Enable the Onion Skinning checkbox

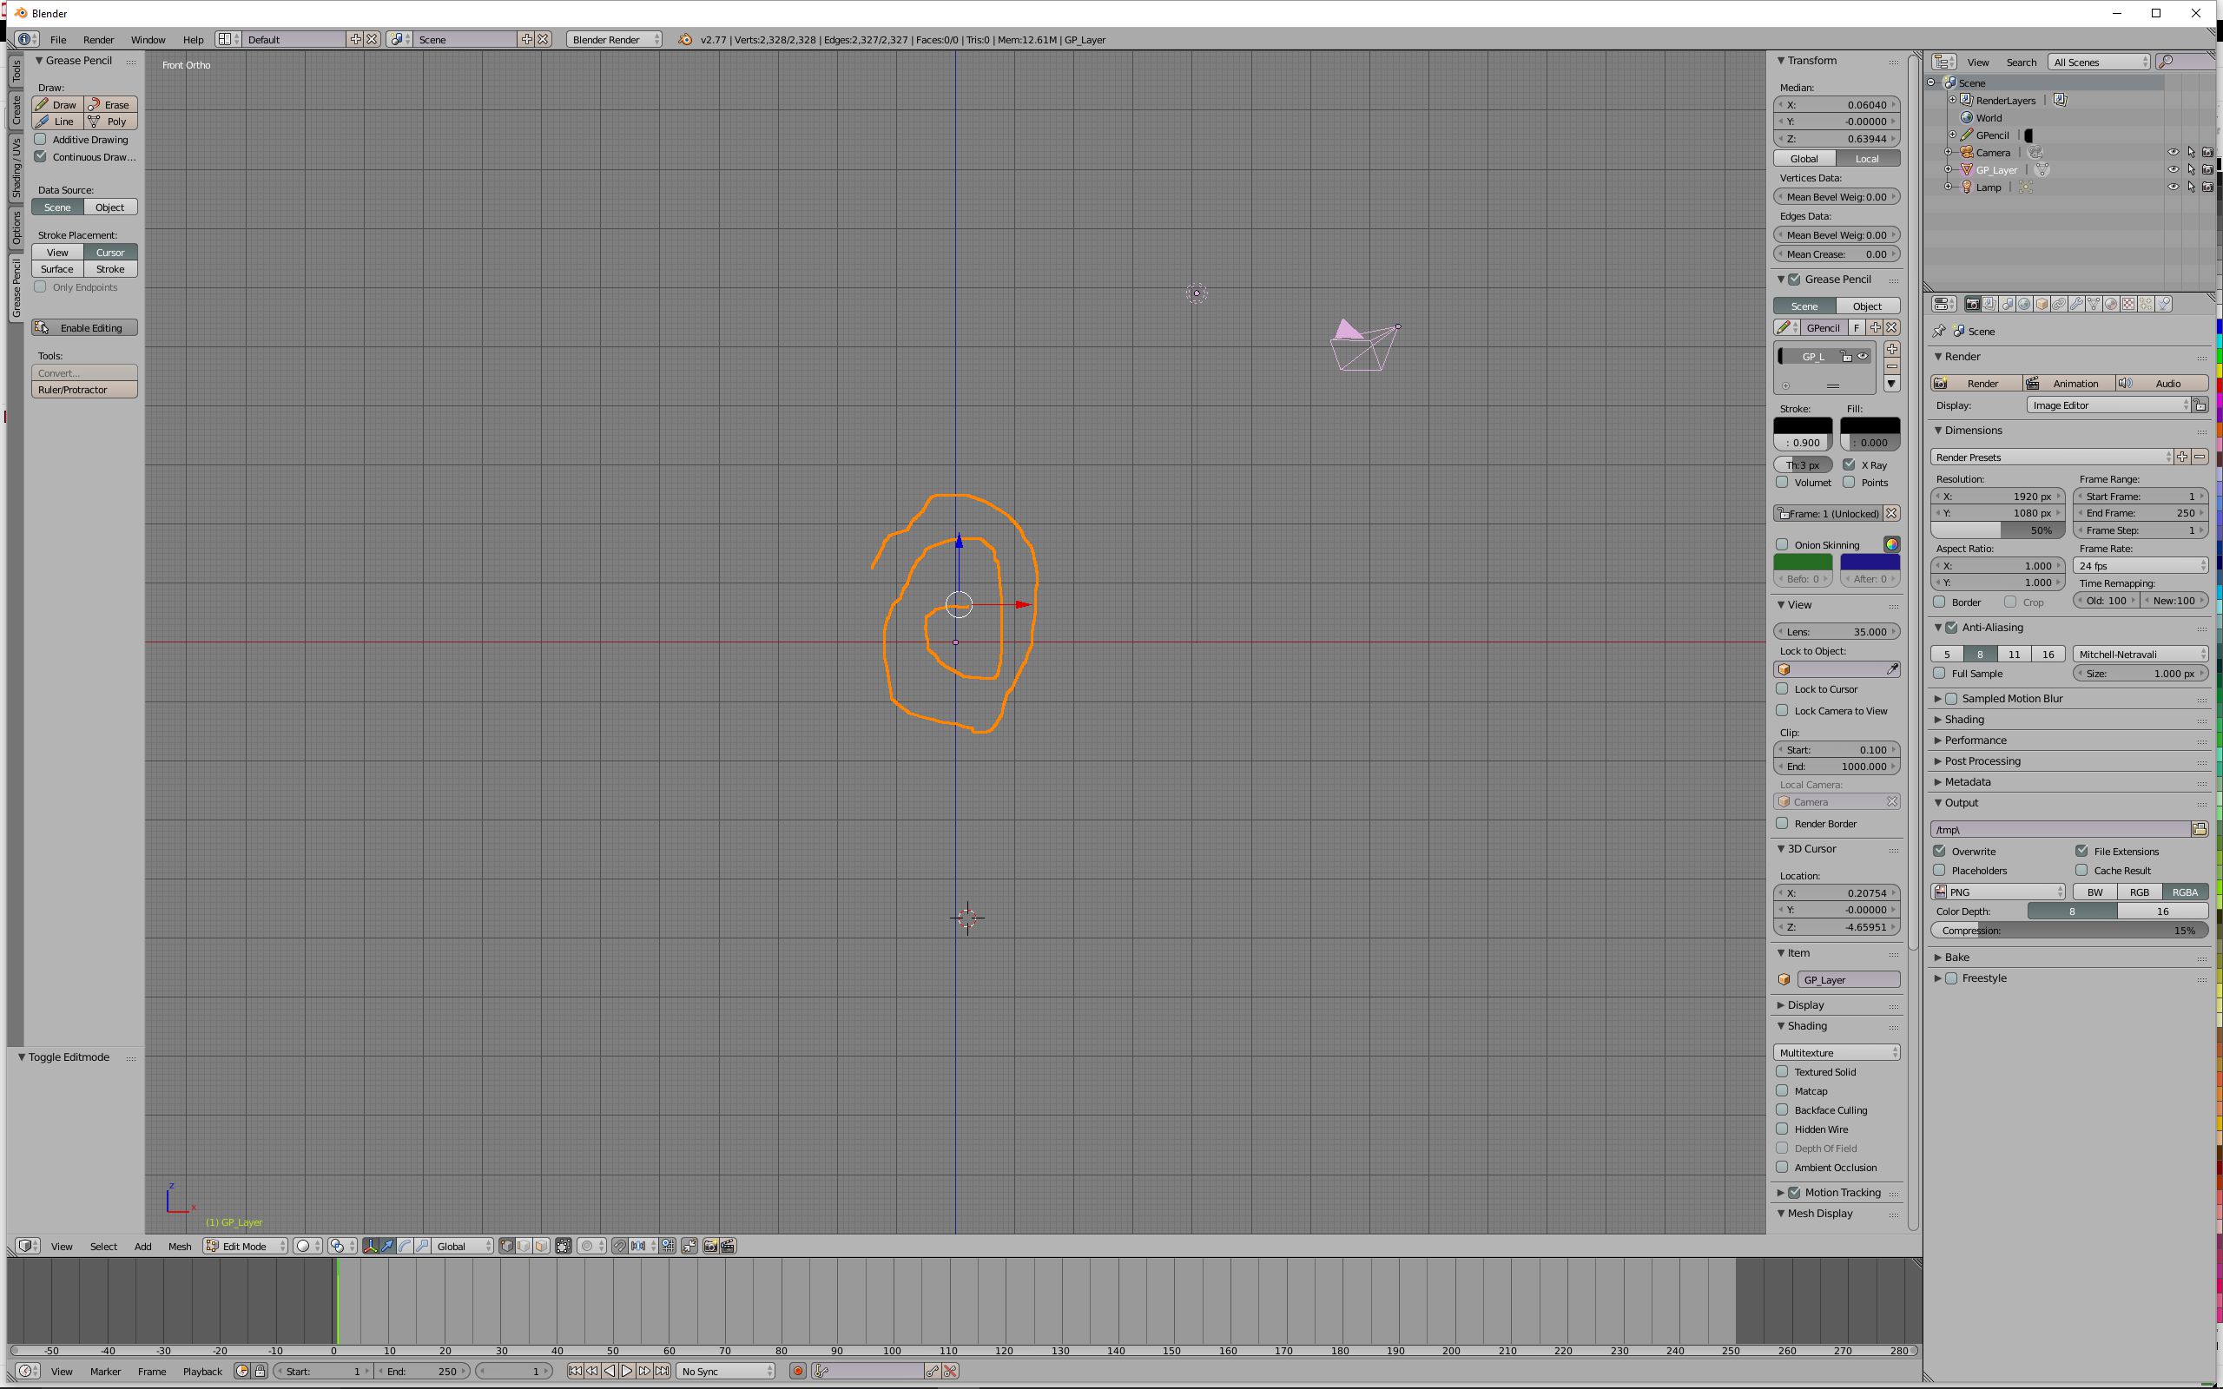tap(1782, 545)
